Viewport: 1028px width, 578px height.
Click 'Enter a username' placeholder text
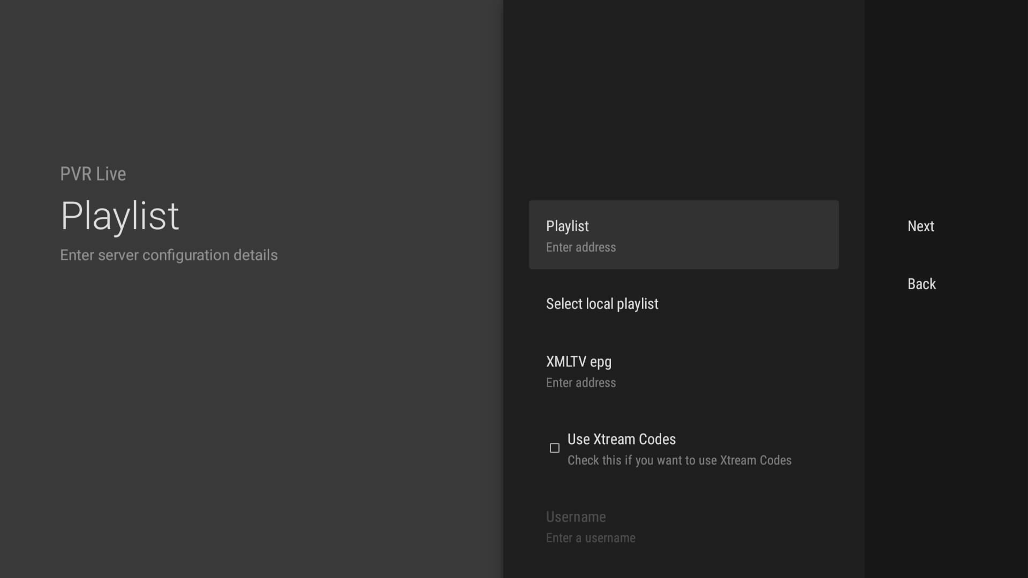click(591, 538)
